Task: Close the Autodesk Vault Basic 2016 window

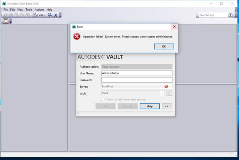Action: [x=232, y=4]
